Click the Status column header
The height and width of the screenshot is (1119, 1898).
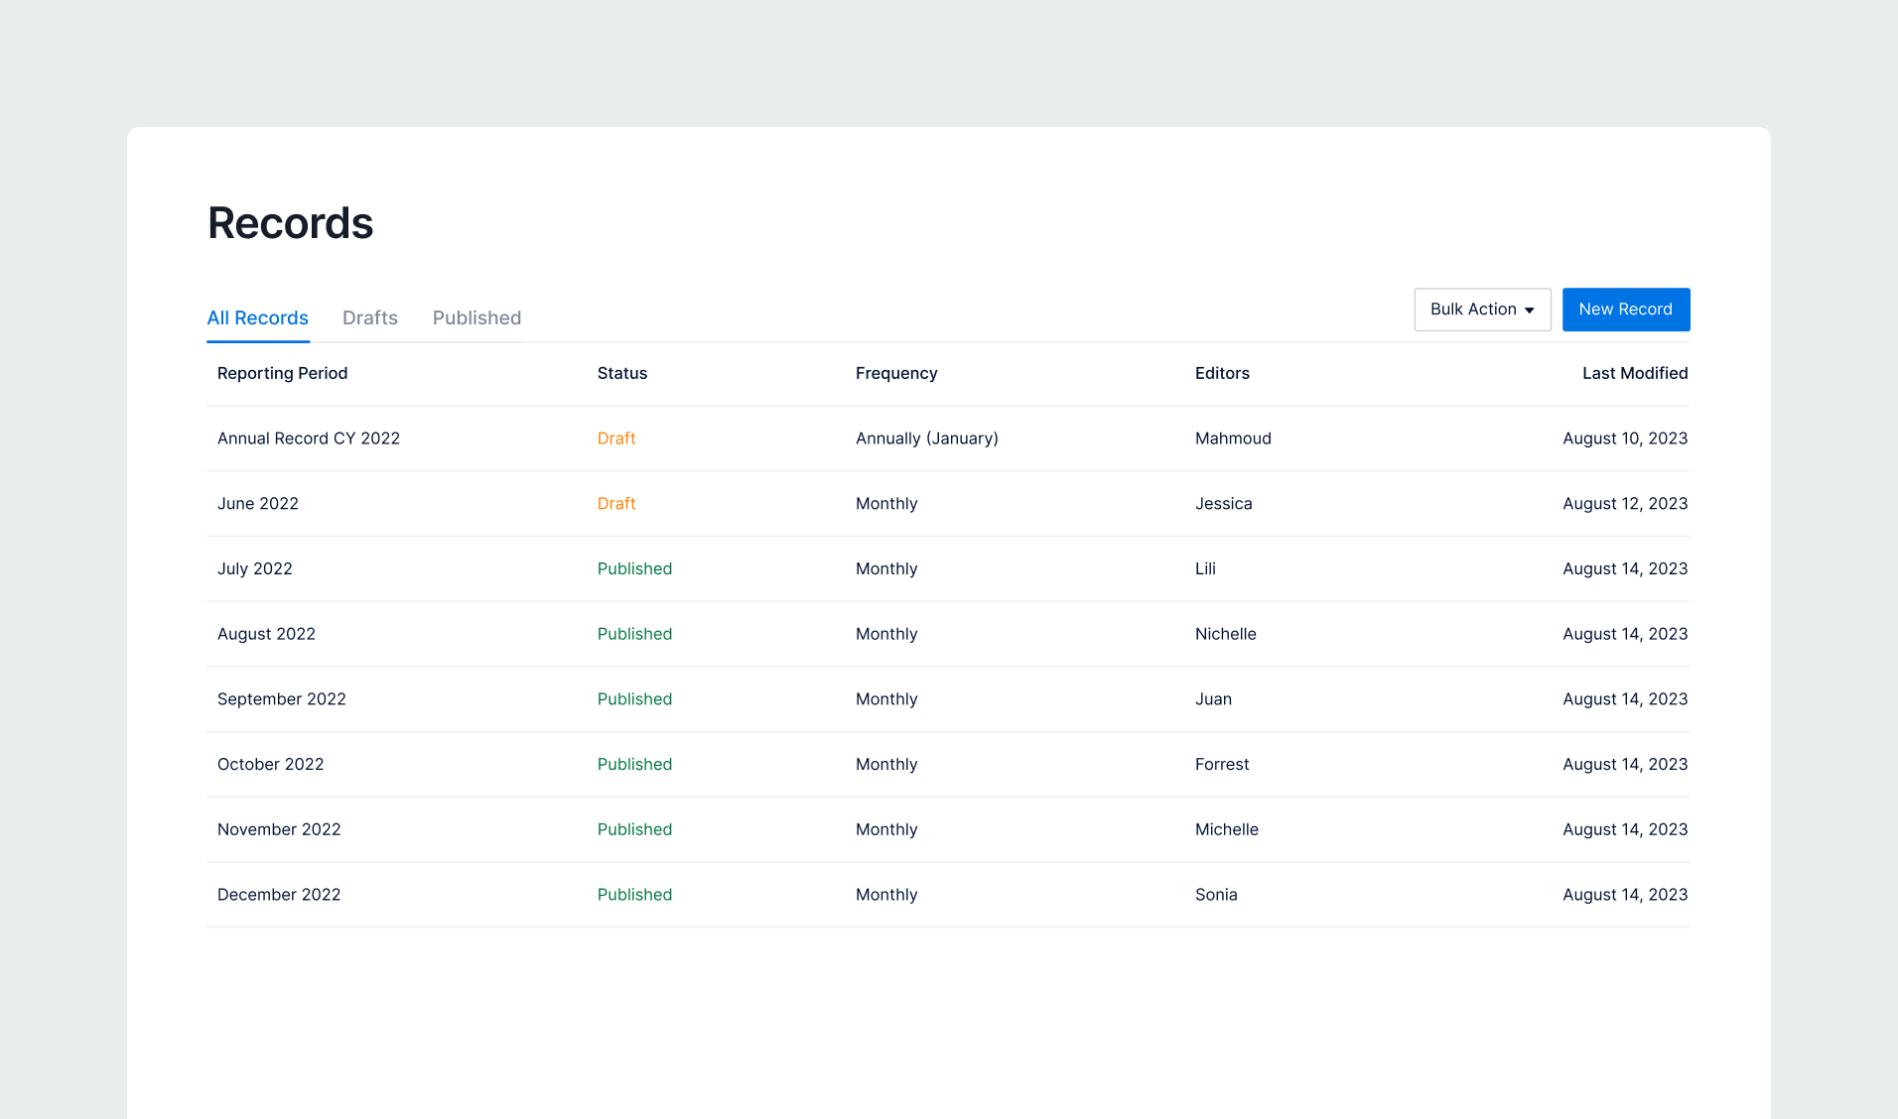click(x=622, y=373)
